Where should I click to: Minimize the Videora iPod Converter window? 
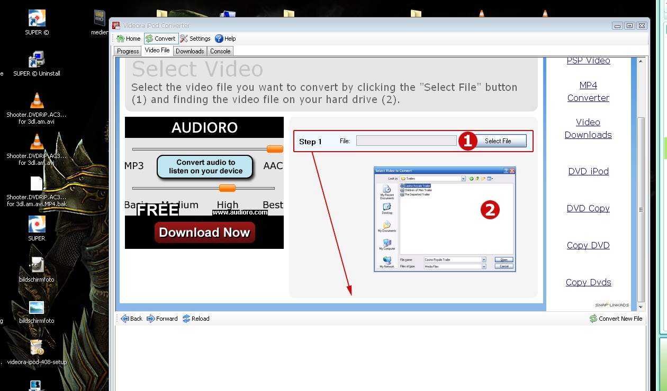pos(617,25)
